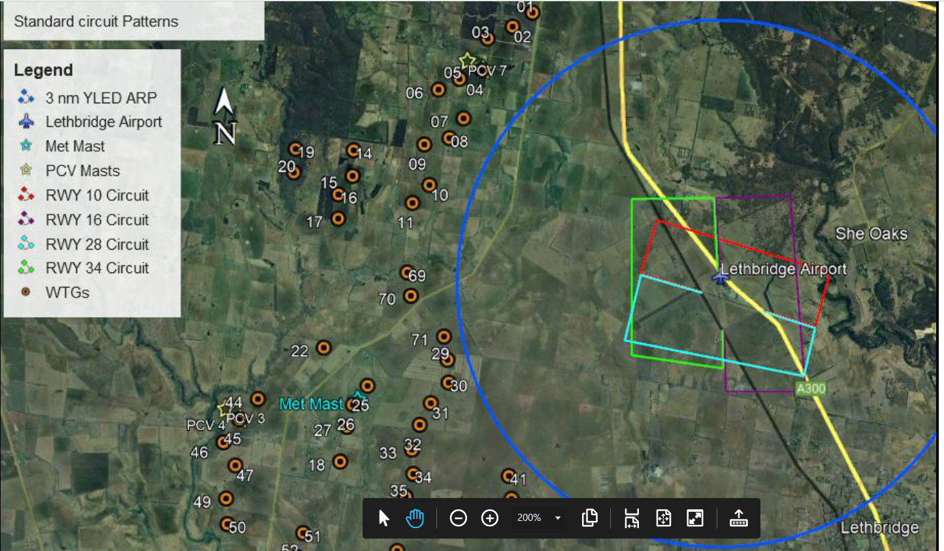Open the page thumbnails icon
The height and width of the screenshot is (551, 944).
[x=589, y=518]
